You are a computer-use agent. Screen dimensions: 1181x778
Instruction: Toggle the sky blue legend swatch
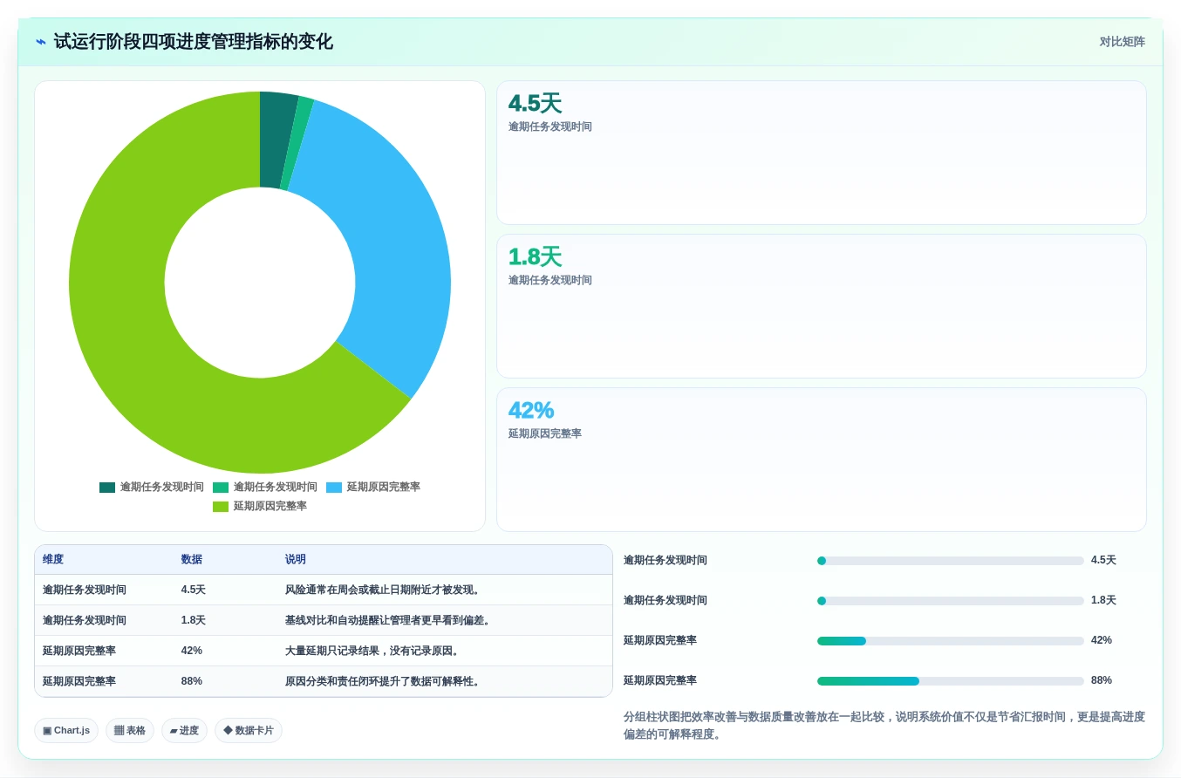tap(334, 488)
